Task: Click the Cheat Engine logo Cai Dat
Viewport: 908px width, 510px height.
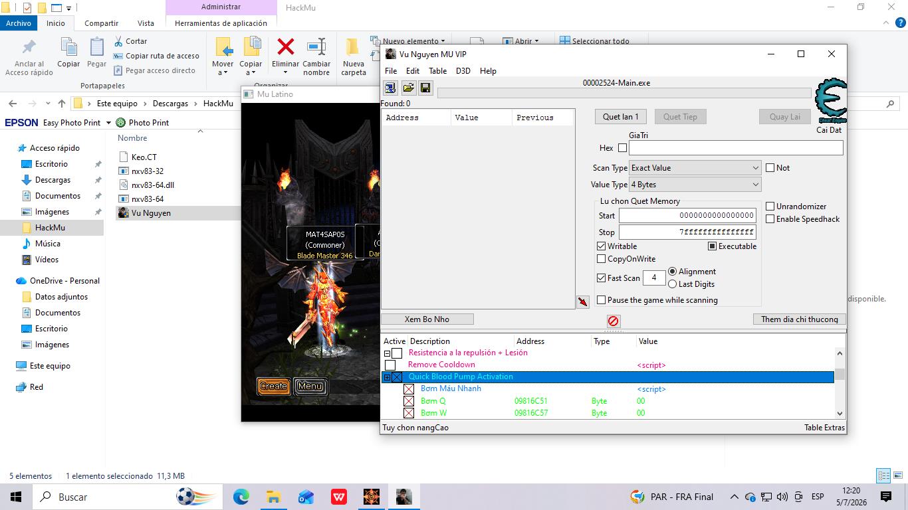Action: 830,101
